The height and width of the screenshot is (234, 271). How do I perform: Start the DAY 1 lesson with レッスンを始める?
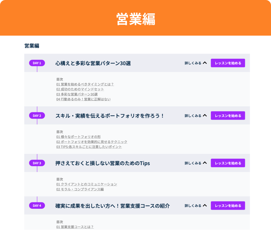pos(228,63)
